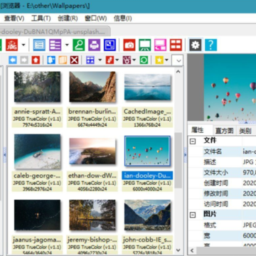Select the john-cobb thumbnail
Image resolution: width=256 pixels, height=256 pixels.
coord(147,215)
